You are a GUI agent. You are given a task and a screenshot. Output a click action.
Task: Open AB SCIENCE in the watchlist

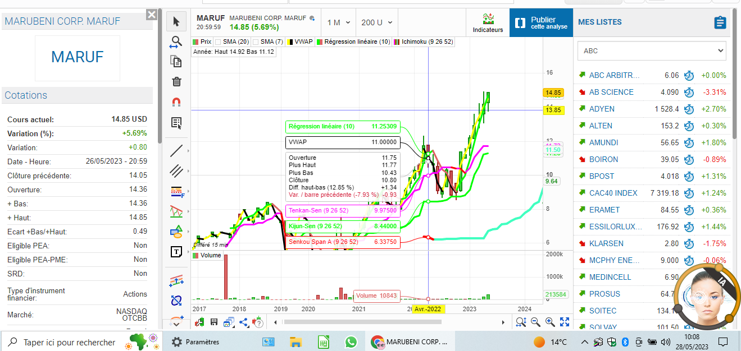click(611, 92)
